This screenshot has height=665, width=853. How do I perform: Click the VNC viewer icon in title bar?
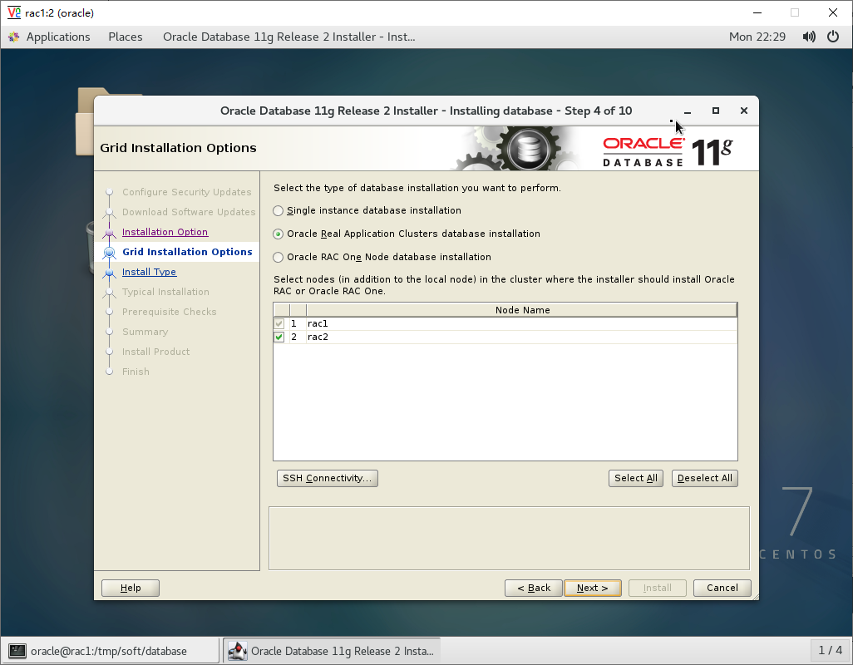14,12
